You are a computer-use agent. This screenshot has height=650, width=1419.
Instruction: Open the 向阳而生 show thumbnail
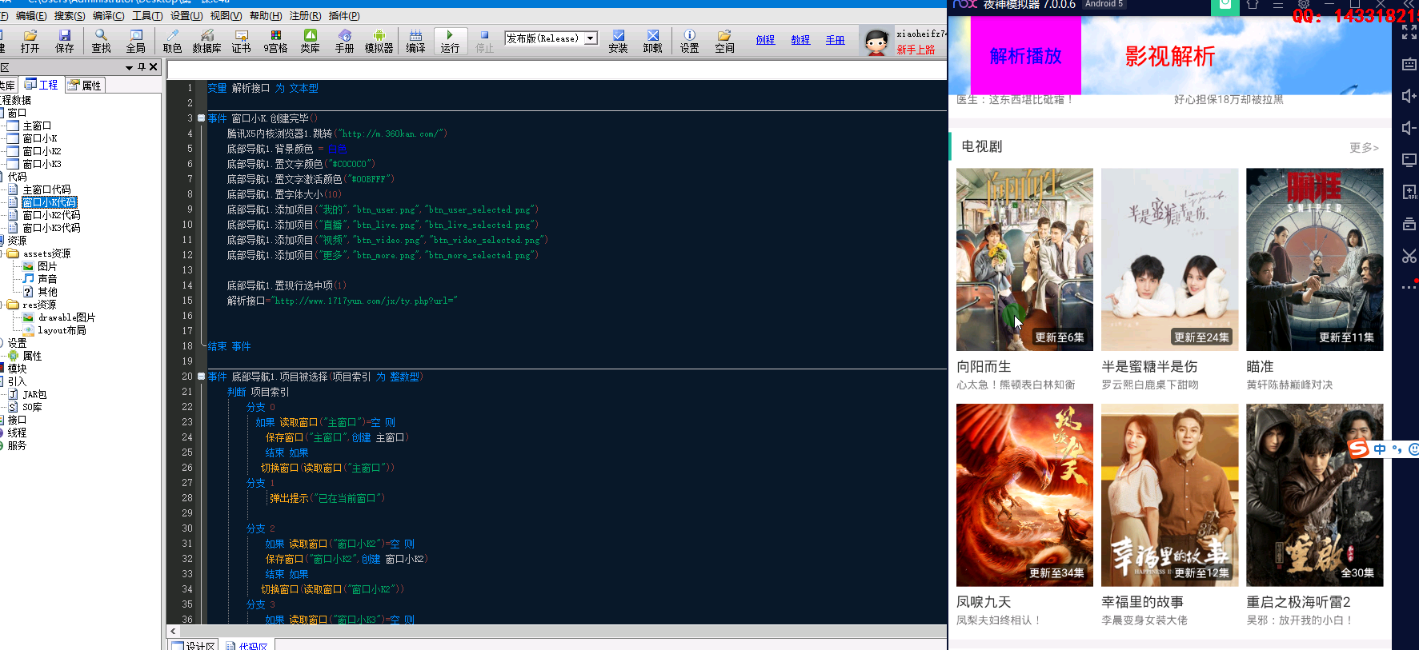point(1024,259)
